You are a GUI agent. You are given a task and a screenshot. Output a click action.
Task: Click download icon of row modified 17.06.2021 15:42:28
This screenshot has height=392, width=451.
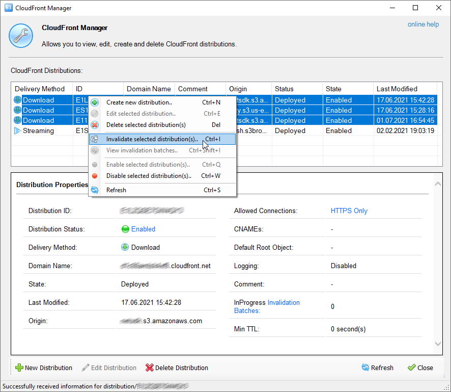click(x=17, y=100)
